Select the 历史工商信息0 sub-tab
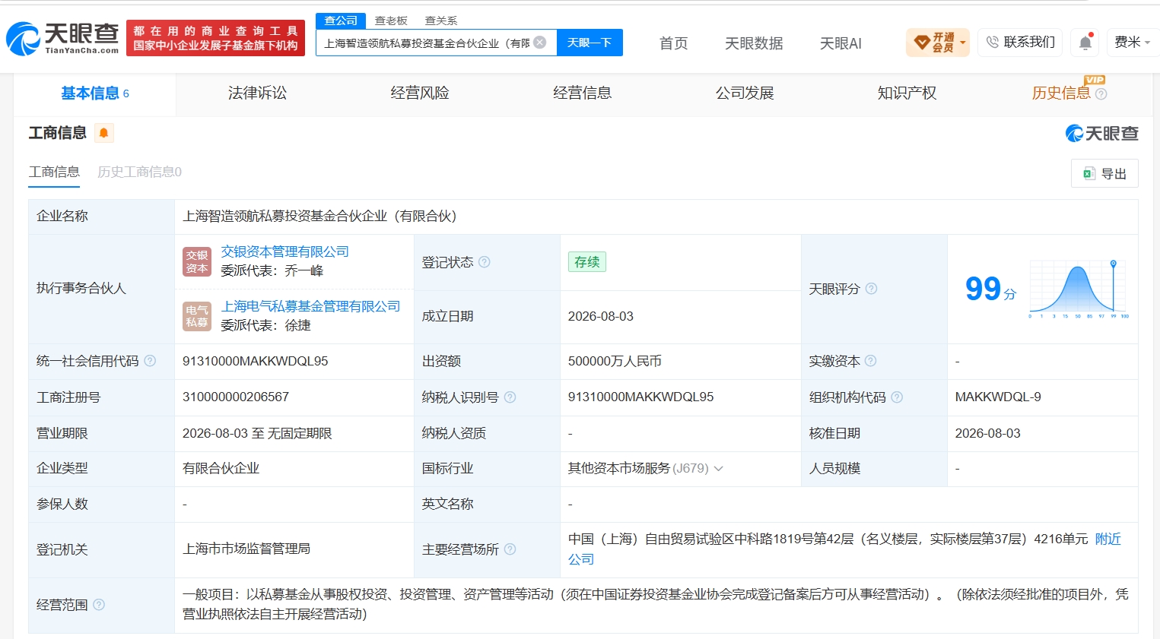Image resolution: width=1160 pixels, height=639 pixels. (139, 172)
